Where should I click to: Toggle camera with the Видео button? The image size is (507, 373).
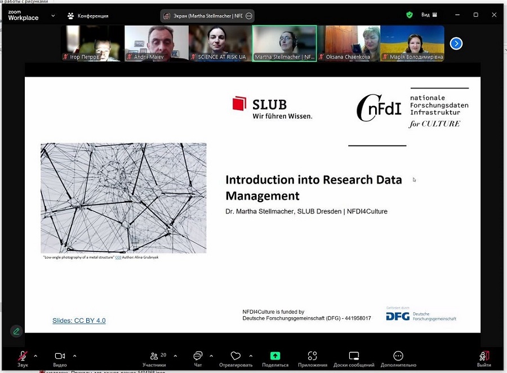(x=60, y=357)
